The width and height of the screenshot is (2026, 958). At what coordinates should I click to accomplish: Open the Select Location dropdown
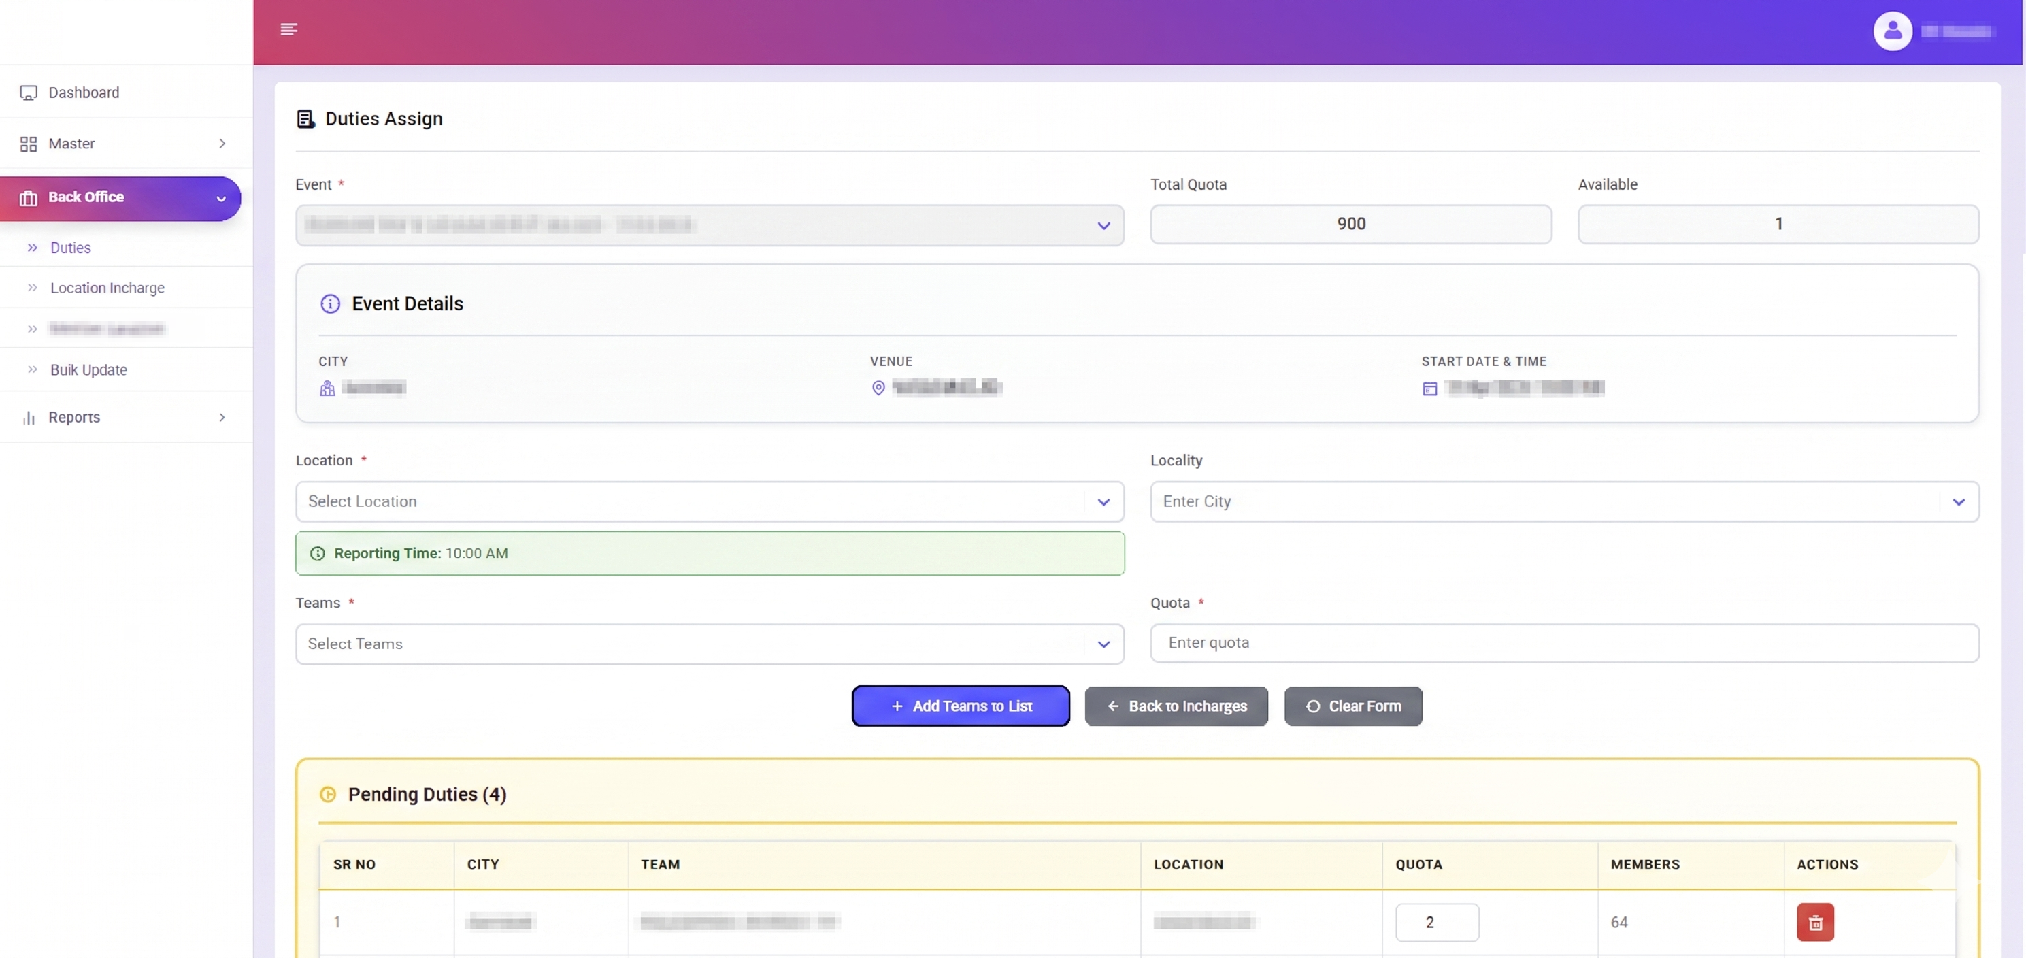(710, 502)
